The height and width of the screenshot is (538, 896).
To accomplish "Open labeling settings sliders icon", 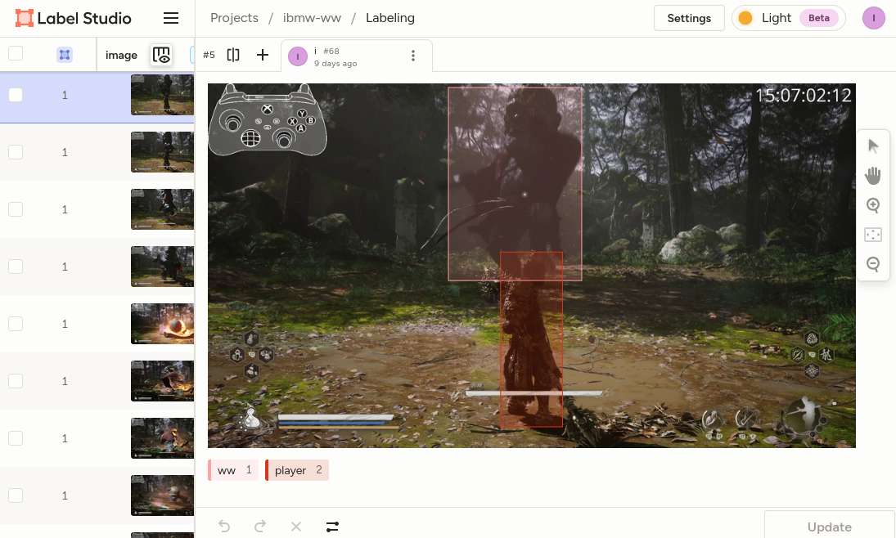I will pyautogui.click(x=332, y=527).
